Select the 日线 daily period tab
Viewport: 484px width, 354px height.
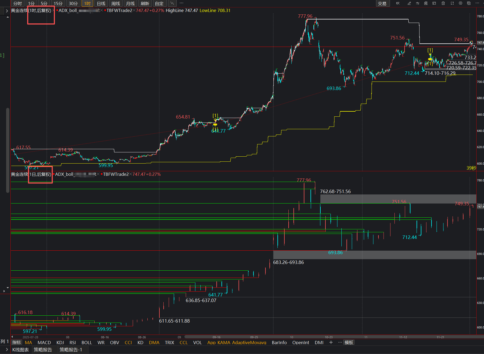tap(101, 3)
